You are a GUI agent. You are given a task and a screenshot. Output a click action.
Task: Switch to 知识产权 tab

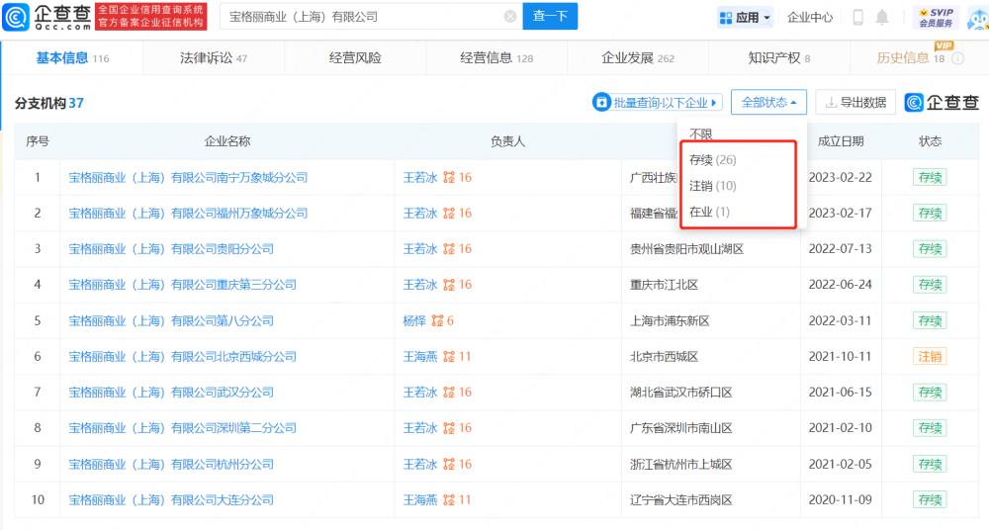(779, 58)
